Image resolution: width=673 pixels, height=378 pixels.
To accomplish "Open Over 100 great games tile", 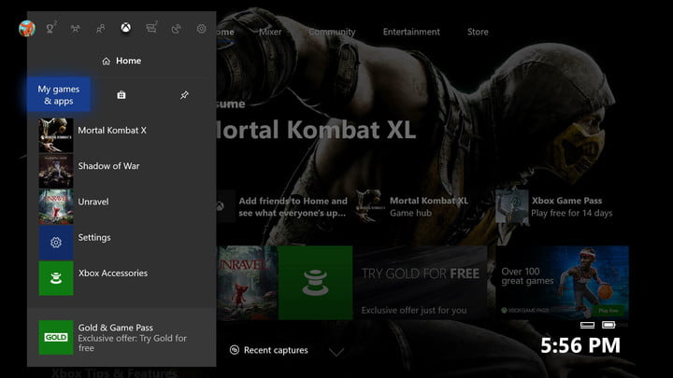I will click(563, 283).
